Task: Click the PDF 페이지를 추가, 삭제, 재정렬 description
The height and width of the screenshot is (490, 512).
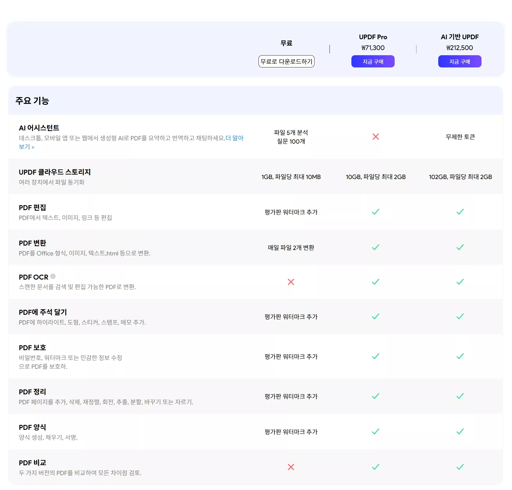Action: 106,402
